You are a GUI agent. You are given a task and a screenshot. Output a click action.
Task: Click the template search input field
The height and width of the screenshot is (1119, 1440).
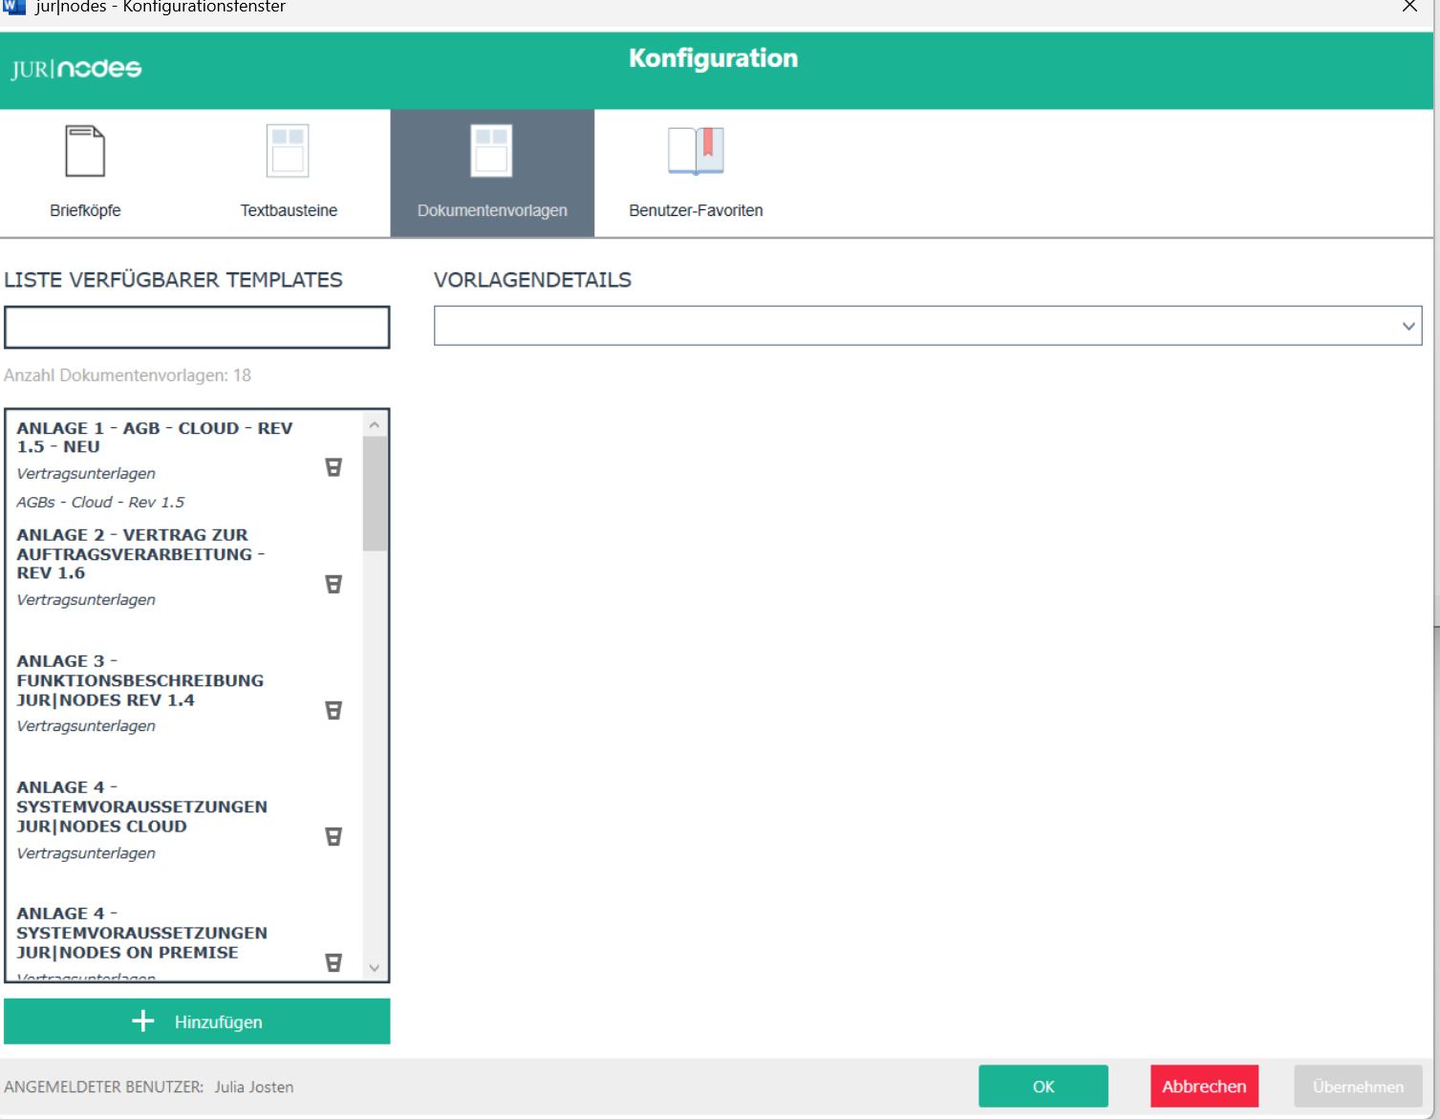pyautogui.click(x=197, y=328)
